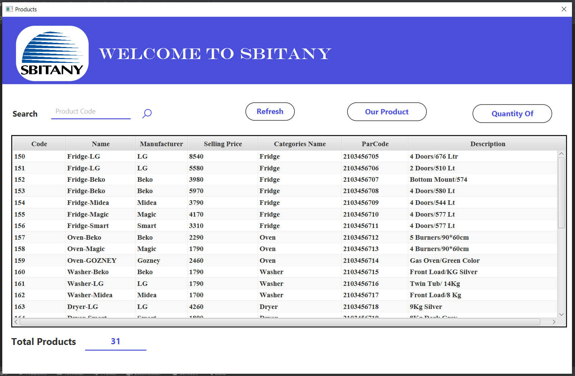Click the horizontal scroll right arrow
The image size is (575, 376).
pyautogui.click(x=554, y=322)
